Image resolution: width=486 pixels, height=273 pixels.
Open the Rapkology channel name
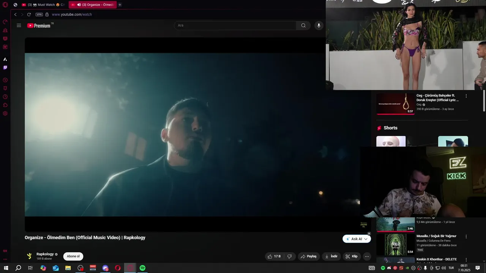click(x=45, y=254)
